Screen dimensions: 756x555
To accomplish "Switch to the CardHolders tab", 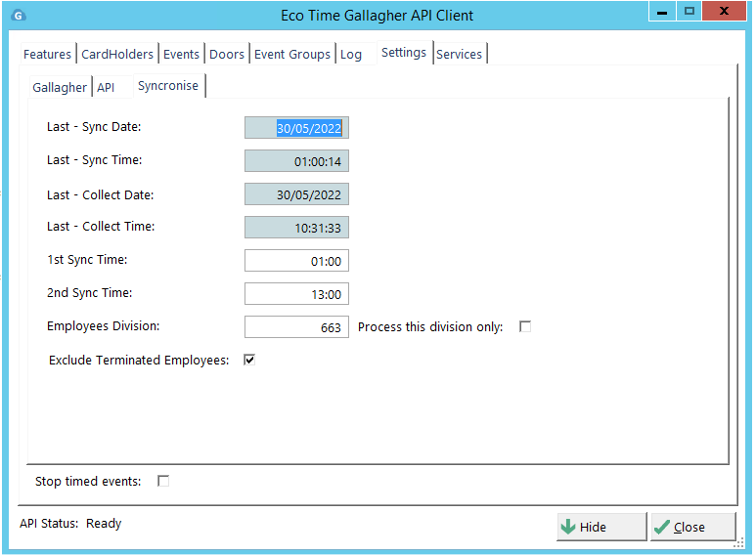I will click(x=117, y=54).
